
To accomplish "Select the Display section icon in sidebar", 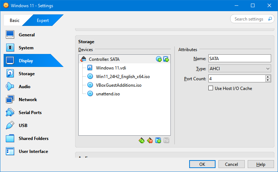I will (x=10, y=61).
